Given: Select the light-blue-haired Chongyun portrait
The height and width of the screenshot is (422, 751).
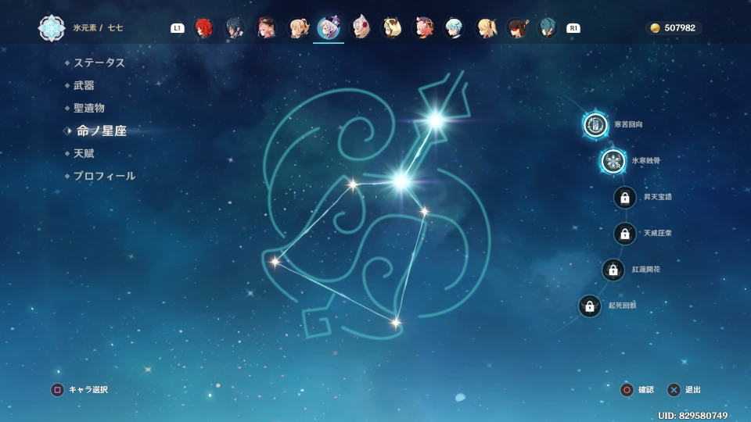Looking at the screenshot, I should tap(454, 28).
